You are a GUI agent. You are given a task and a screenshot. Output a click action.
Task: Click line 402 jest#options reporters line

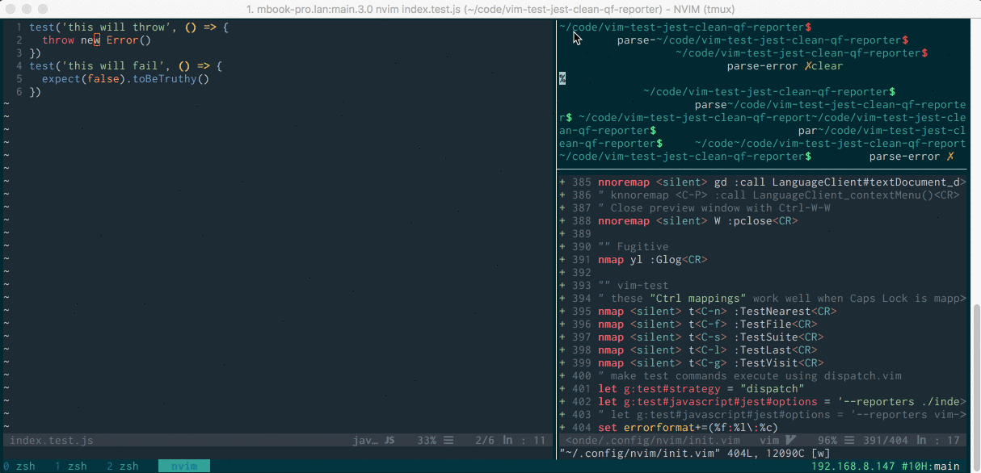tap(782, 402)
